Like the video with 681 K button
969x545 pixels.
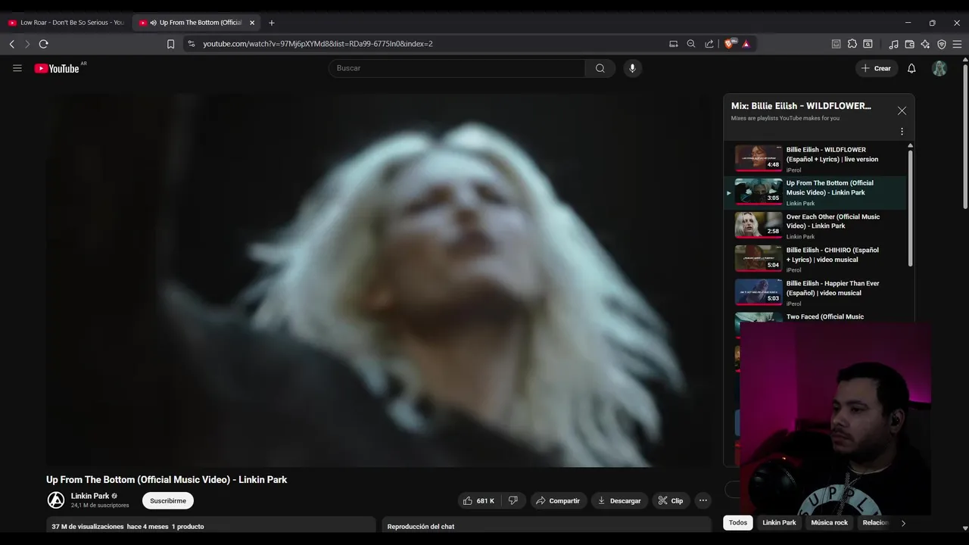tap(478, 500)
